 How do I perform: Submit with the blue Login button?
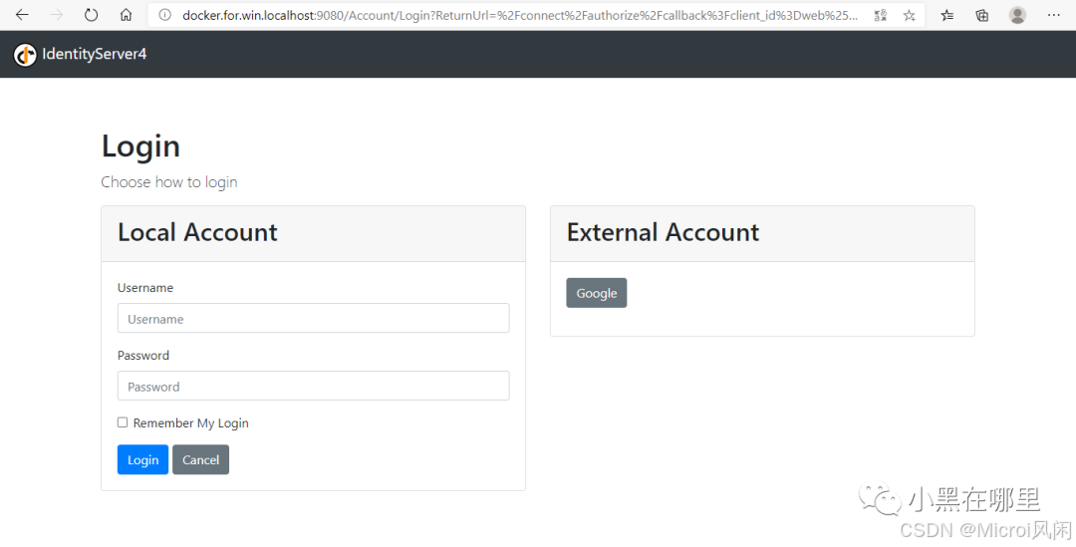click(x=142, y=460)
